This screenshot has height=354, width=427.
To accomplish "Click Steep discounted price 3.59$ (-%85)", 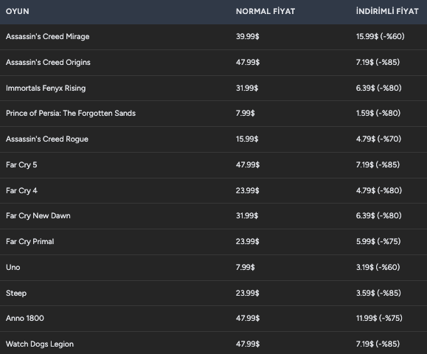I will point(378,294).
